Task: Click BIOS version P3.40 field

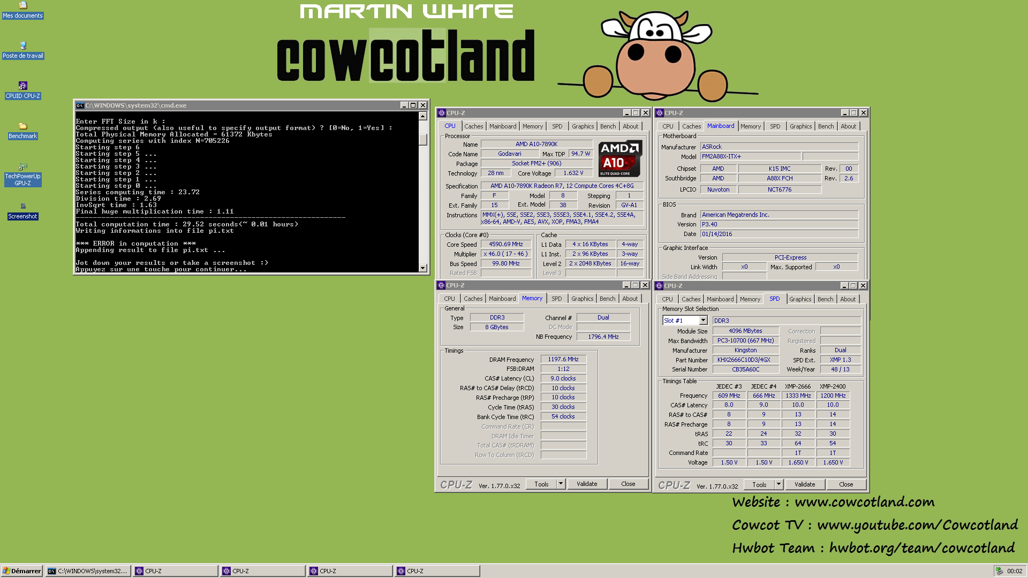Action: (x=780, y=224)
